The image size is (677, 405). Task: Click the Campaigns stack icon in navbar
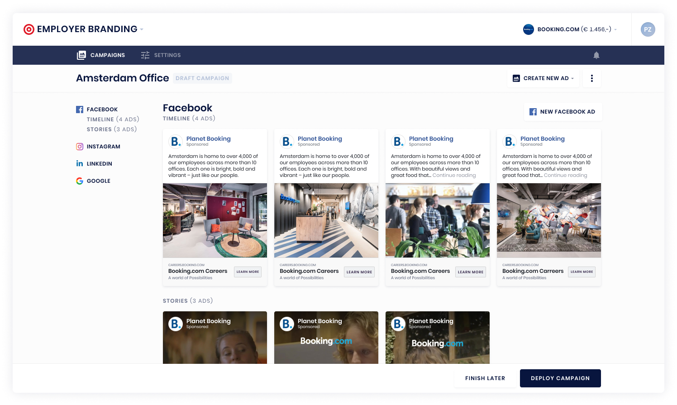pos(81,55)
